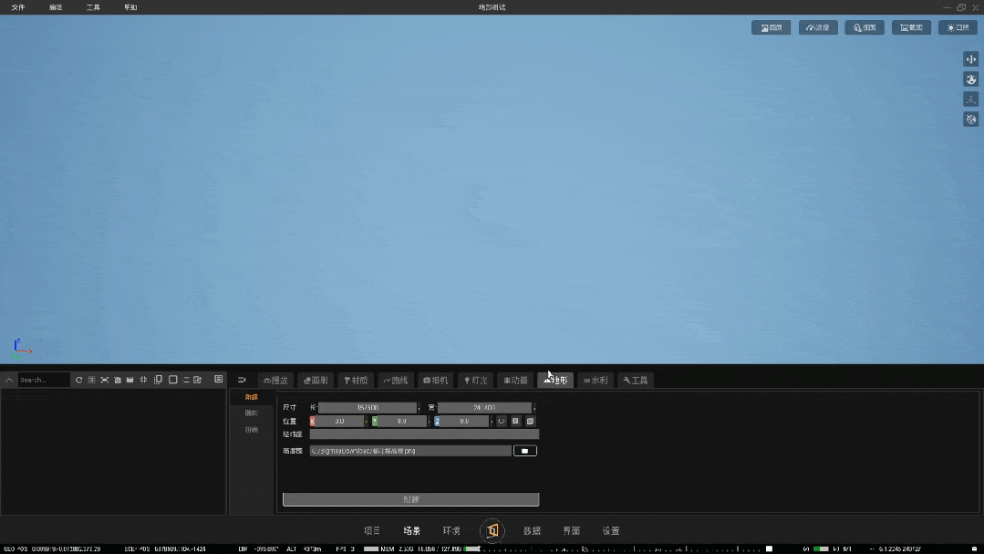The width and height of the screenshot is (984, 554).
Task: Click the X position field
Action: (x=337, y=422)
